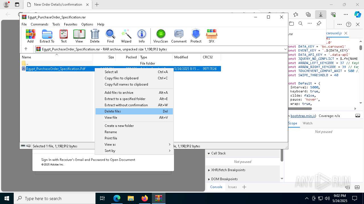Viewport: 364px width, 204px height.
Task: Open Microsoft Edge taskbar icon
Action: click(117, 198)
